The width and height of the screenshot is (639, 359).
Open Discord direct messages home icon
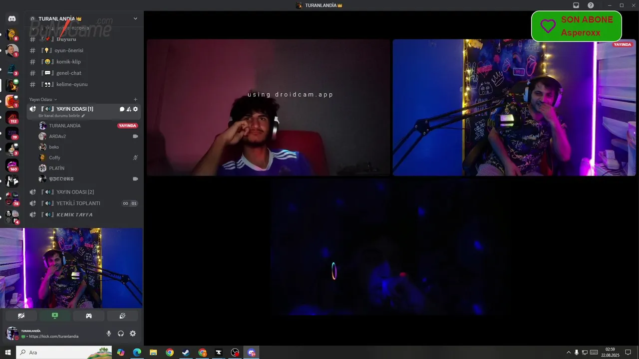(12, 18)
